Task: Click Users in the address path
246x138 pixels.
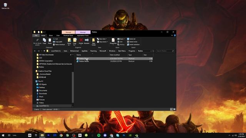Action: click(x=65, y=51)
